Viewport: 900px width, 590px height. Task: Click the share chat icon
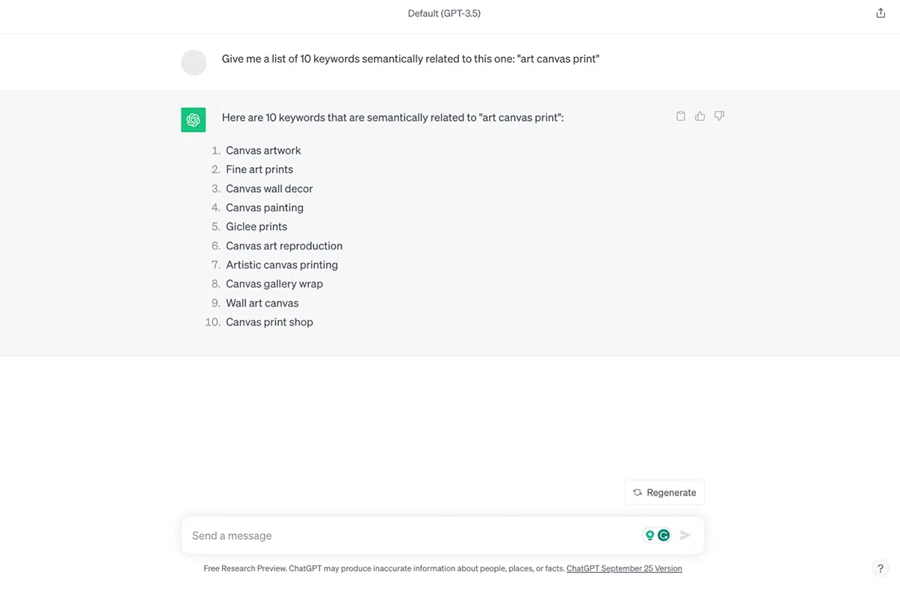(880, 13)
